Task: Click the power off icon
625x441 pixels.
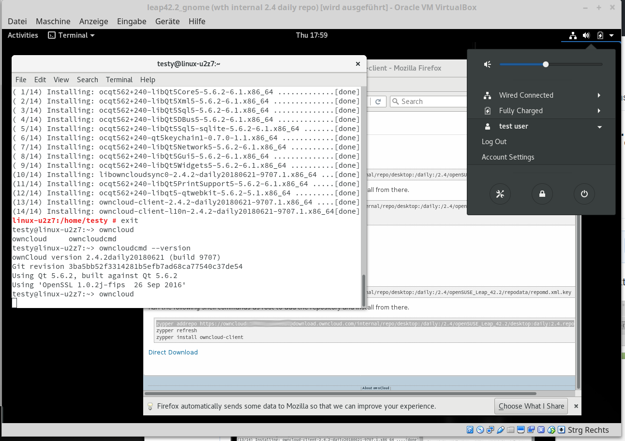Action: coord(584,194)
